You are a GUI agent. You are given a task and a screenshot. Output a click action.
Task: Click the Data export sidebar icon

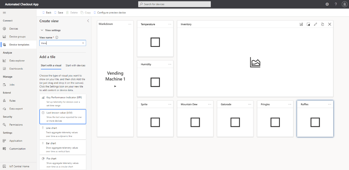pos(4,109)
